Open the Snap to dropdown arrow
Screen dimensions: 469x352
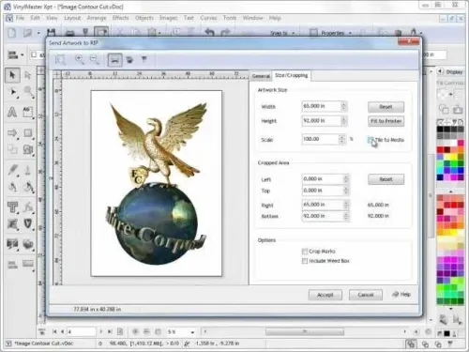(294, 33)
